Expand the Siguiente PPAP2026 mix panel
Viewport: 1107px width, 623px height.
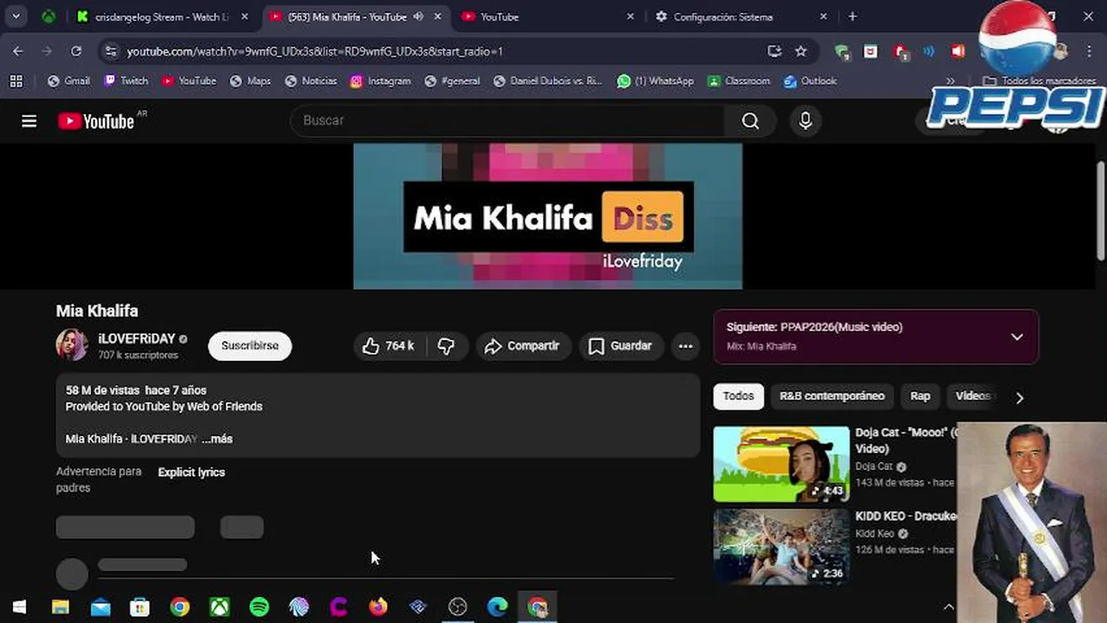(1017, 337)
